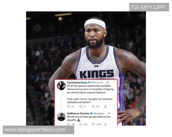Click reply icon on Carmichael Dave's tweet

(69, 106)
